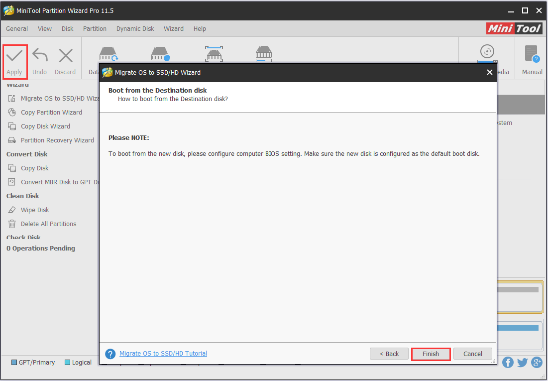This screenshot has height=381, width=548.
Task: Open MiniTool's Twitter page
Action: [x=522, y=363]
